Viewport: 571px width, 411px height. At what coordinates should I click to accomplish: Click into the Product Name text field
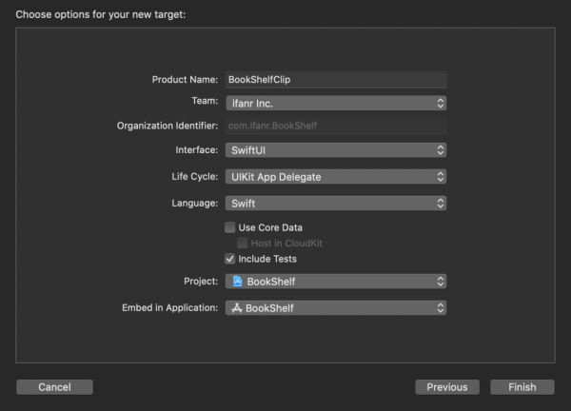335,80
